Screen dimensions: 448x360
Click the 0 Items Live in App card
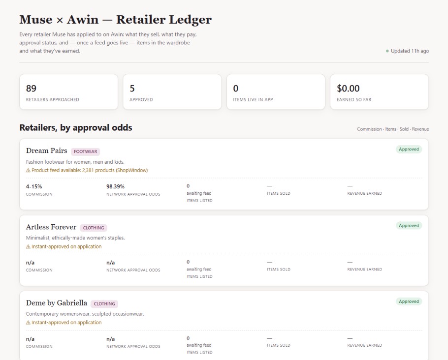click(x=276, y=92)
